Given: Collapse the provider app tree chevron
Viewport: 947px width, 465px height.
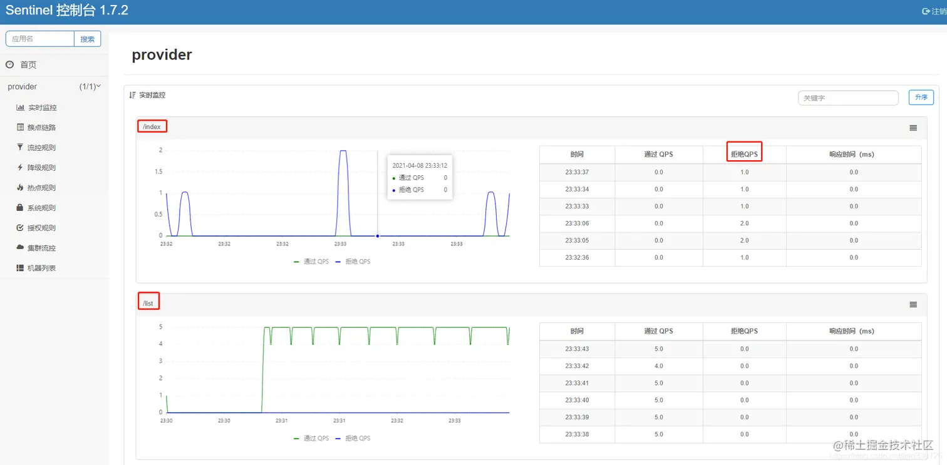Looking at the screenshot, I should click(98, 86).
